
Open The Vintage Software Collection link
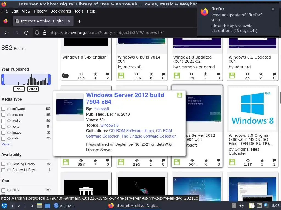(x=149, y=136)
